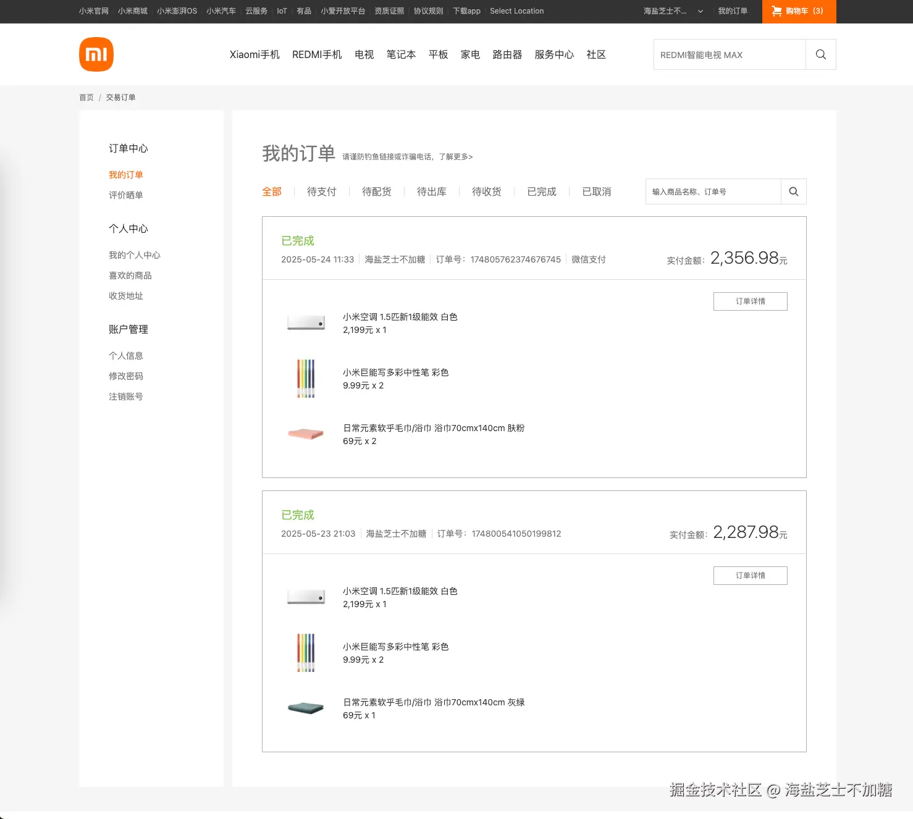
Task: Click the 小米官网 top link
Action: pyautogui.click(x=94, y=11)
